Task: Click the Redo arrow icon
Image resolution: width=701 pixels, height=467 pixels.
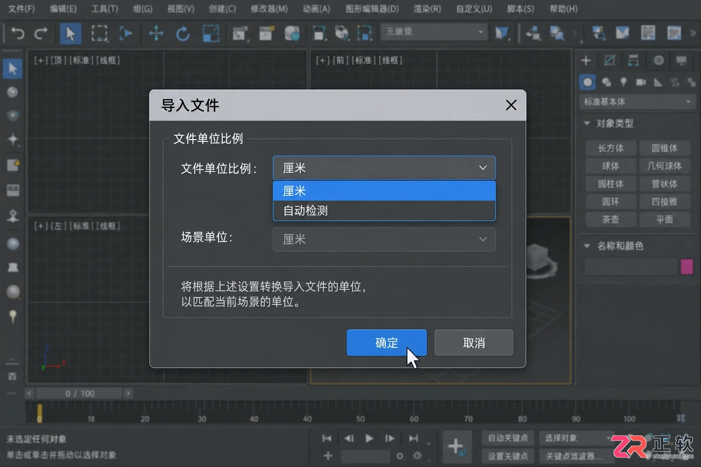Action: tap(41, 33)
